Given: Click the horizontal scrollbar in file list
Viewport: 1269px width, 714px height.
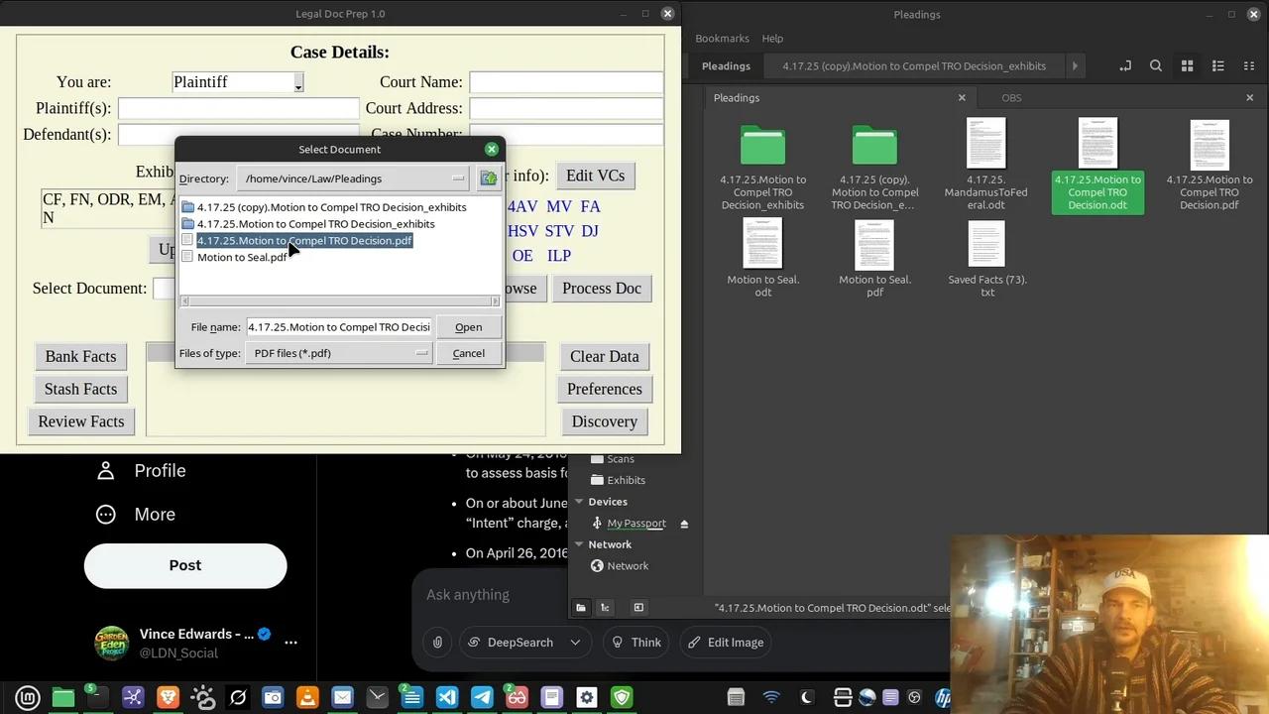Looking at the screenshot, I should click(339, 301).
